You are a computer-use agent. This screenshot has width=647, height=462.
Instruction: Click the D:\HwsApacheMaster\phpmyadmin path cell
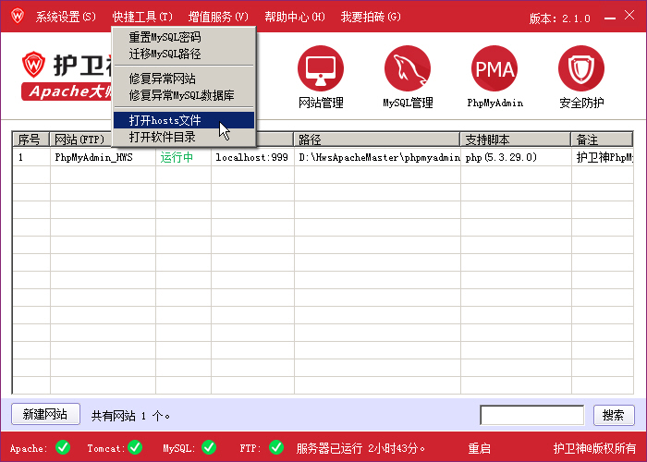379,157
